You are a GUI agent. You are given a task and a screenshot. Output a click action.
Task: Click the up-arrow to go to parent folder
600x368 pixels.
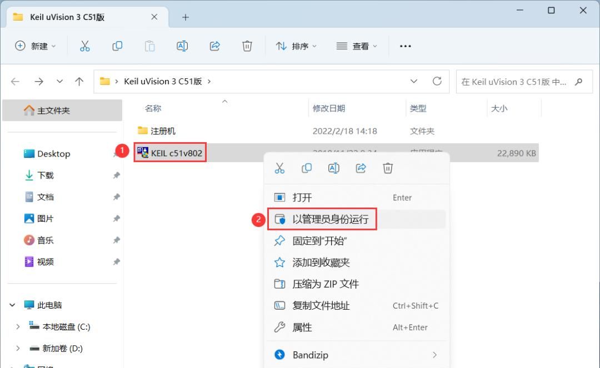[79, 81]
